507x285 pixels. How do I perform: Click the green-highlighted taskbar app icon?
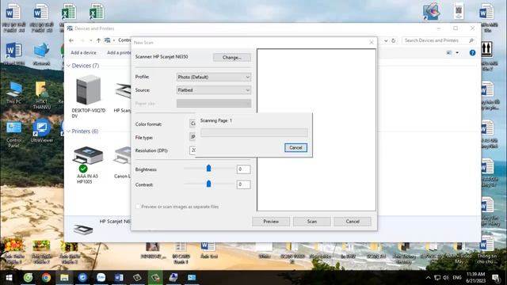pyautogui.click(x=155, y=278)
